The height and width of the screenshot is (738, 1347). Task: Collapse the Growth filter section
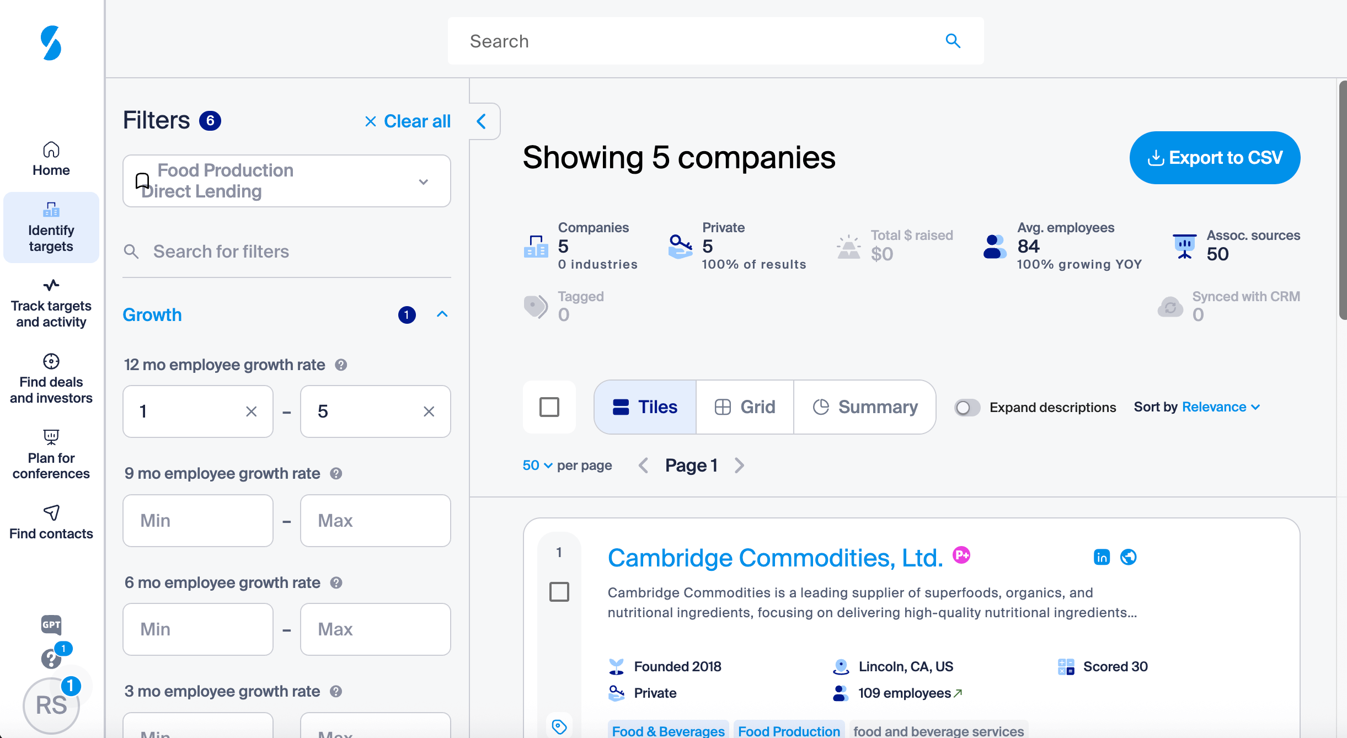tap(442, 314)
